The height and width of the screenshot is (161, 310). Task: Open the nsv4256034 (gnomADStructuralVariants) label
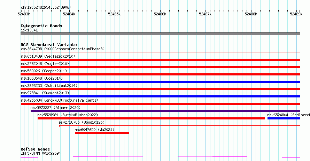coord(60,100)
